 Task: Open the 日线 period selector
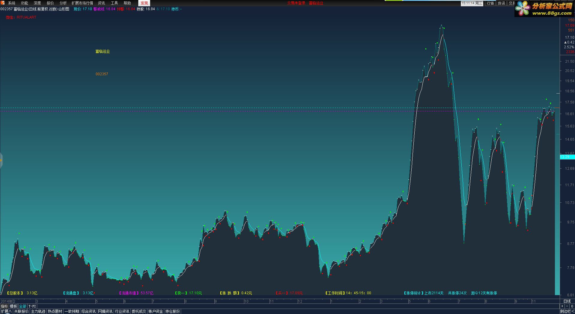click(567, 301)
